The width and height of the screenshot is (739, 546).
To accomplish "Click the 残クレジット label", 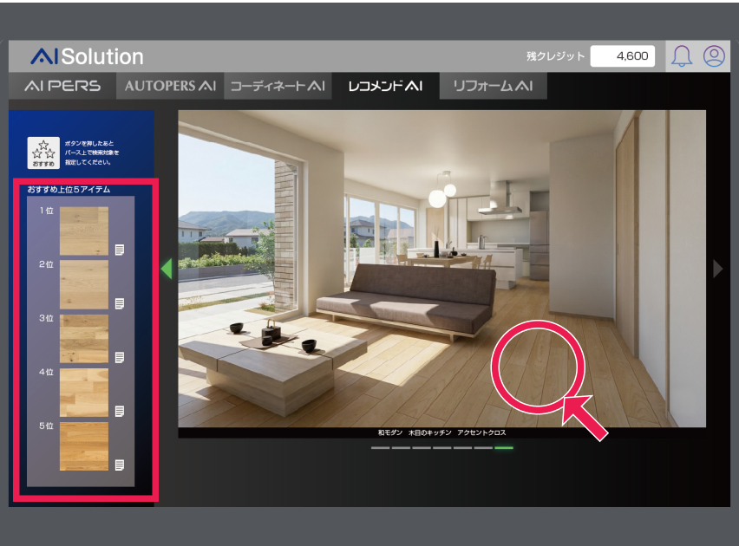I will click(x=555, y=56).
